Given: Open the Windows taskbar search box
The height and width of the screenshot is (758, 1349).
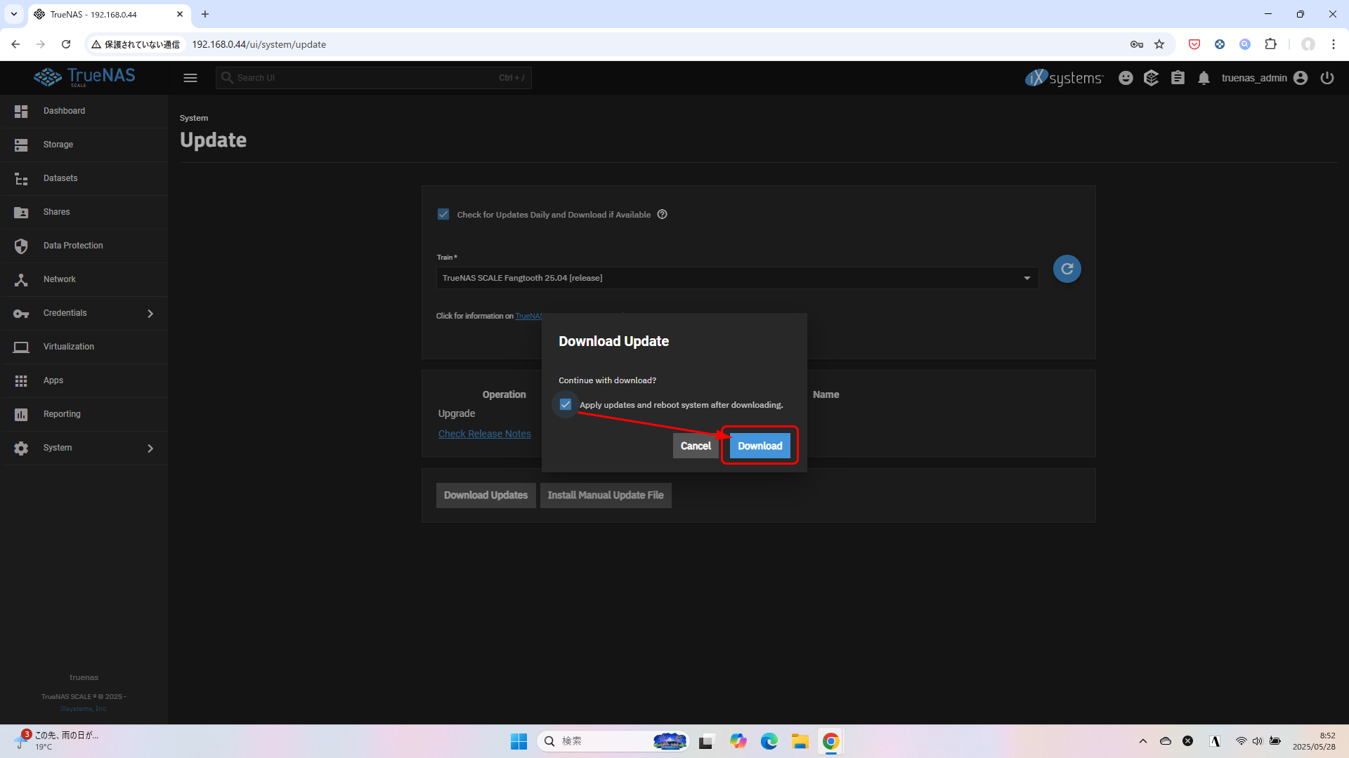Looking at the screenshot, I should (613, 741).
